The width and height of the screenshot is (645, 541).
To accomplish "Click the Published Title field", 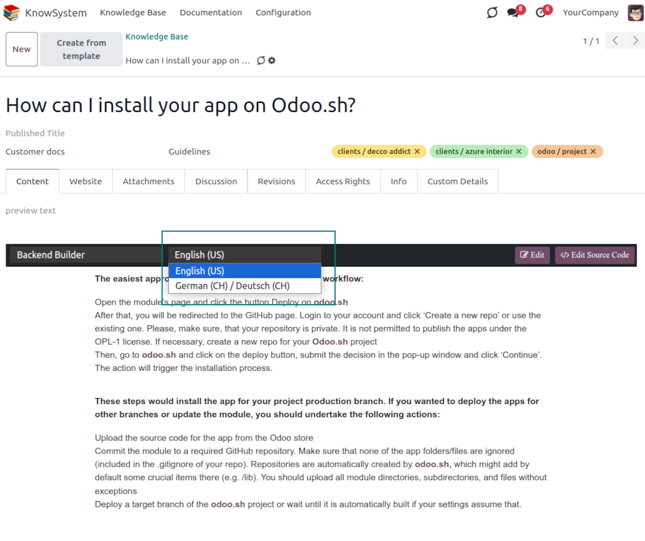I will 35,134.
